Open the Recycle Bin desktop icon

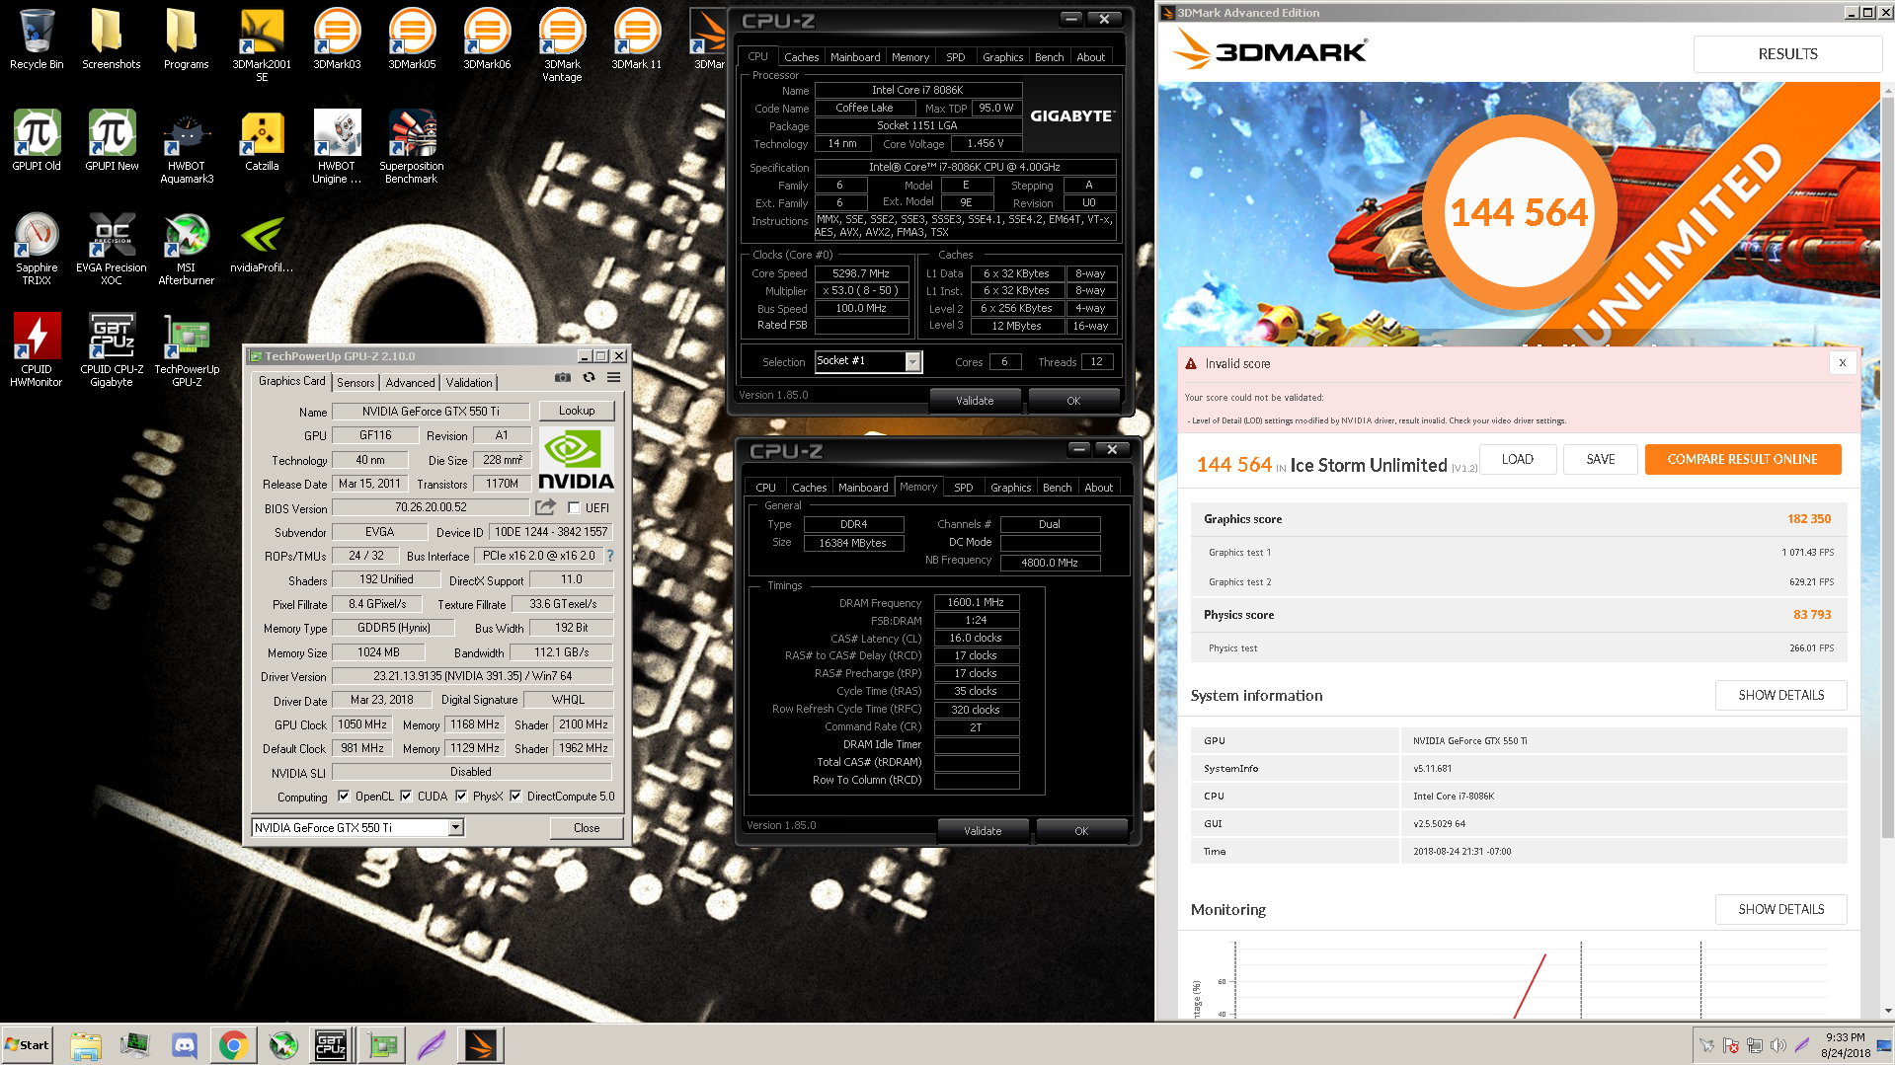(37, 39)
